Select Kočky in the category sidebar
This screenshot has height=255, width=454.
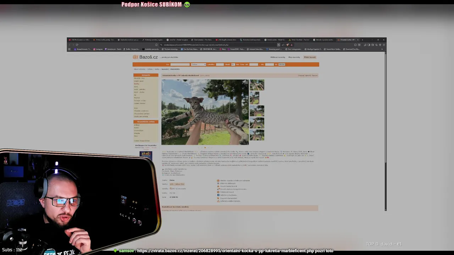coord(136,84)
